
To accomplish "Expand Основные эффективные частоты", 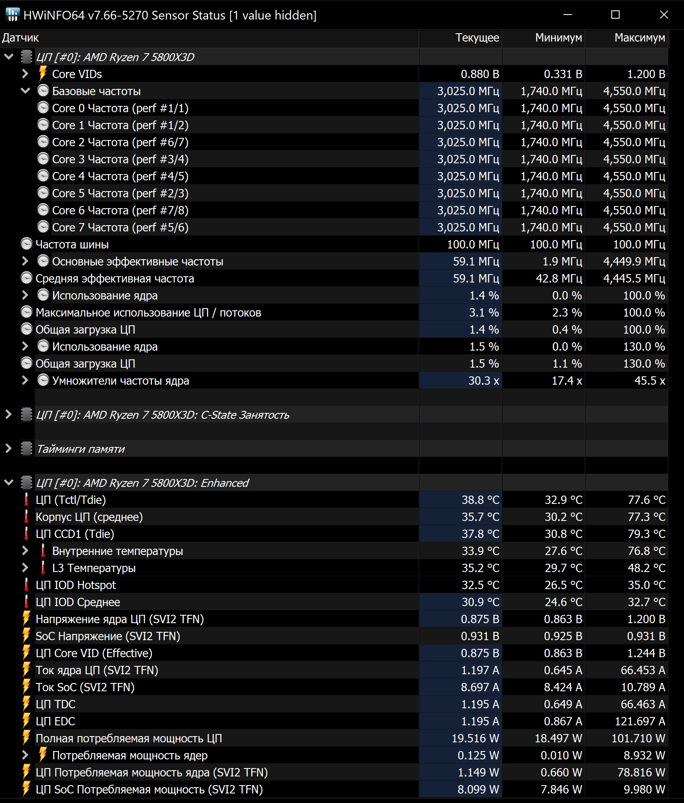I will 25,261.
